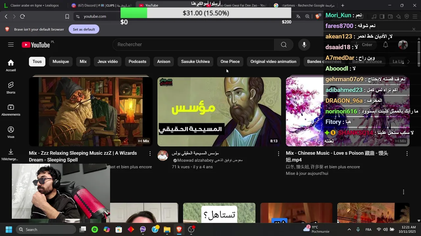Screen dimensions: 421x236
Task: Select the Anison filter chip
Action: (164, 62)
